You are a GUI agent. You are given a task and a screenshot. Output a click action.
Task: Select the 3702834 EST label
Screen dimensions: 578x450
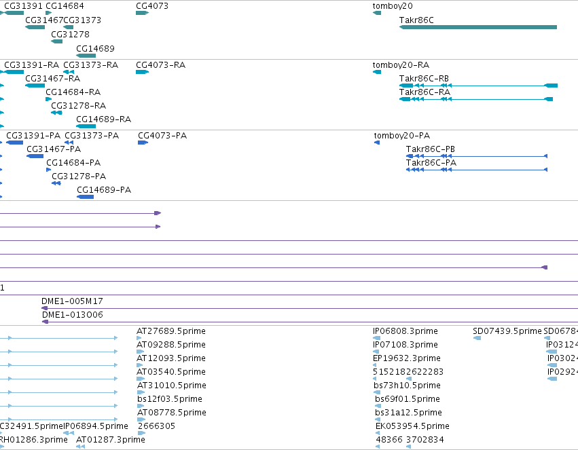(425, 440)
